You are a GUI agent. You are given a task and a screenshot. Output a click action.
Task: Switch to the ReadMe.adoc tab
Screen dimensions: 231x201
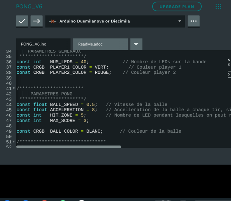coord(90,44)
